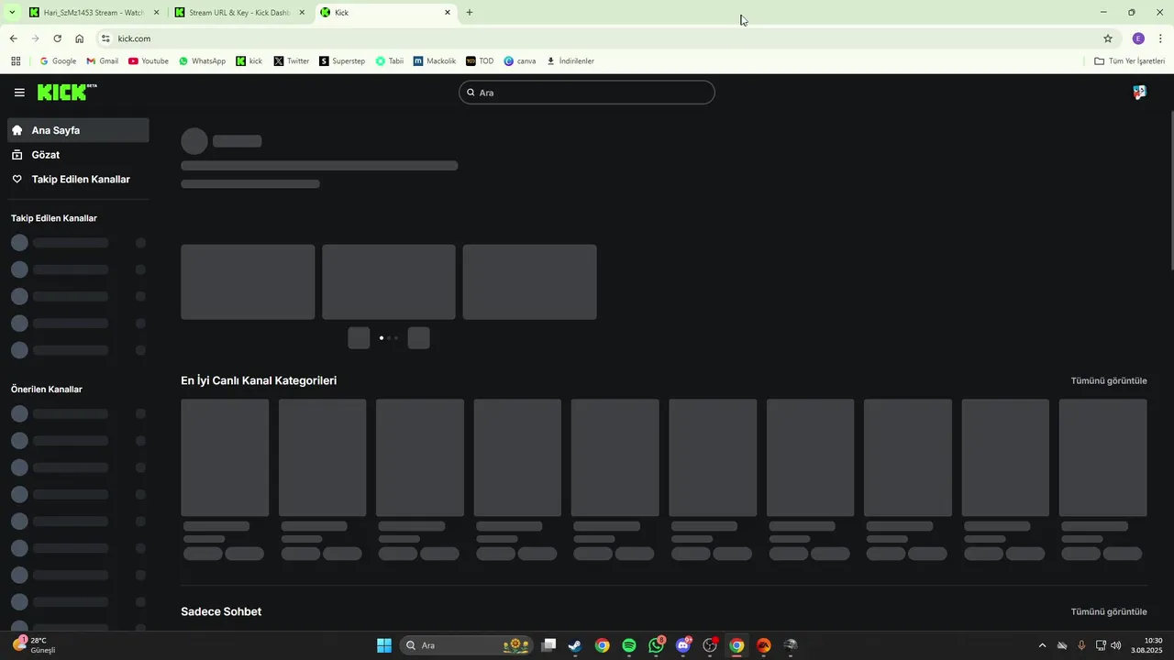
Task: Open Spotify from the taskbar
Action: pyautogui.click(x=629, y=645)
